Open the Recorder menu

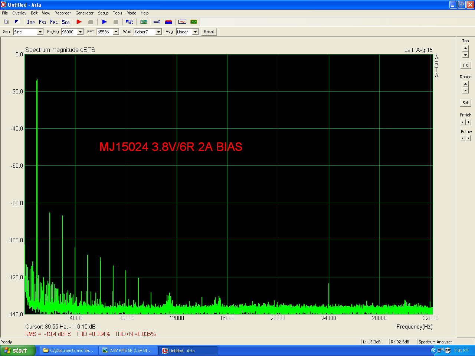[x=63, y=13]
